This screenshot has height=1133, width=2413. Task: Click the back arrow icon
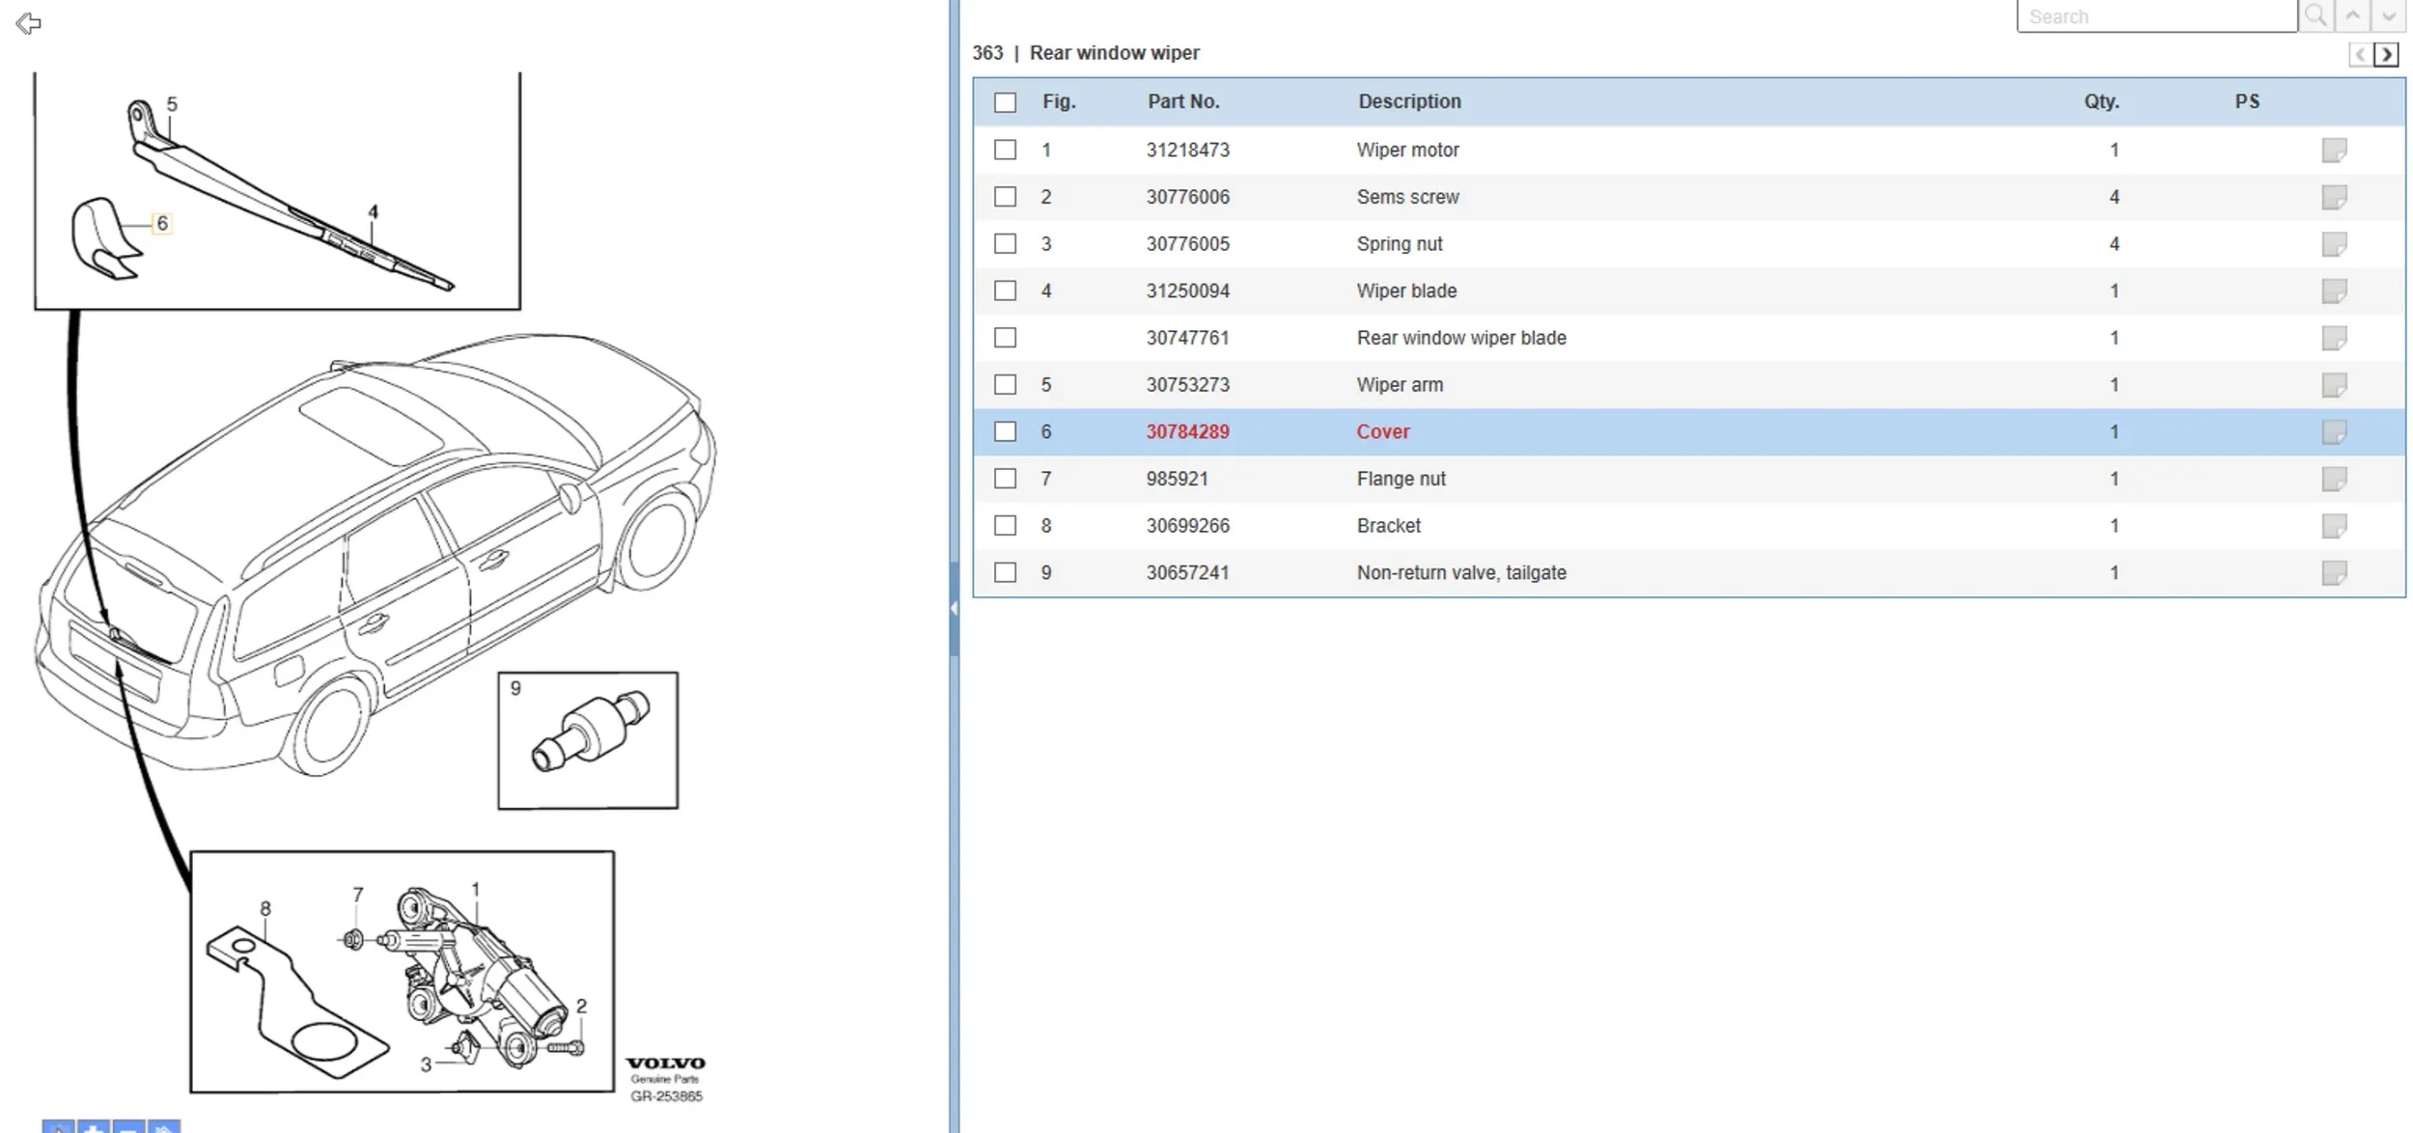29,23
